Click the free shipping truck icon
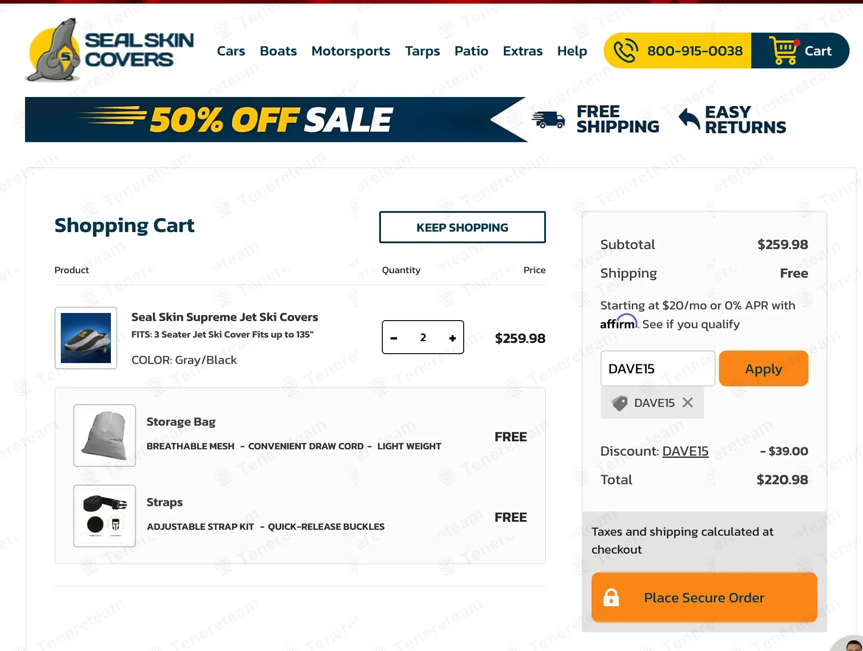Screen dimensions: 863x651 click(548, 119)
